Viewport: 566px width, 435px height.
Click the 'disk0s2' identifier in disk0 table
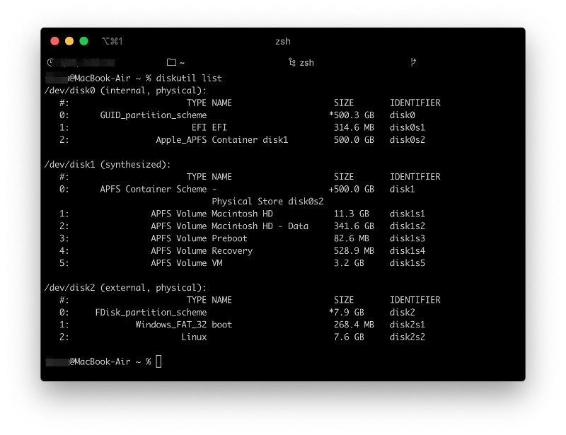point(408,140)
